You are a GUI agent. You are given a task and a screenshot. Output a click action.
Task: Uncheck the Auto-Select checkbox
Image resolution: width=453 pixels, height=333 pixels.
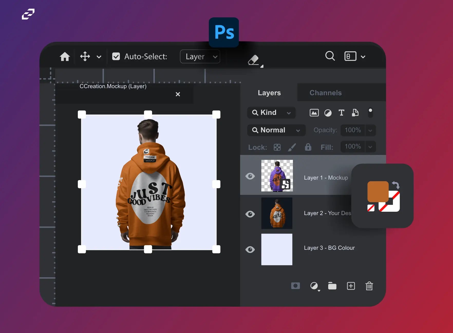pos(116,57)
